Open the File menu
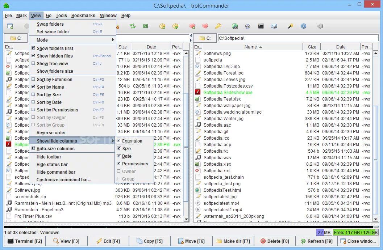 coord(8,15)
